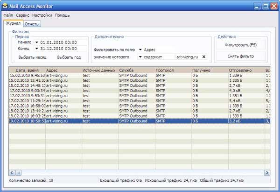Open the Файл menu

tap(8, 15)
